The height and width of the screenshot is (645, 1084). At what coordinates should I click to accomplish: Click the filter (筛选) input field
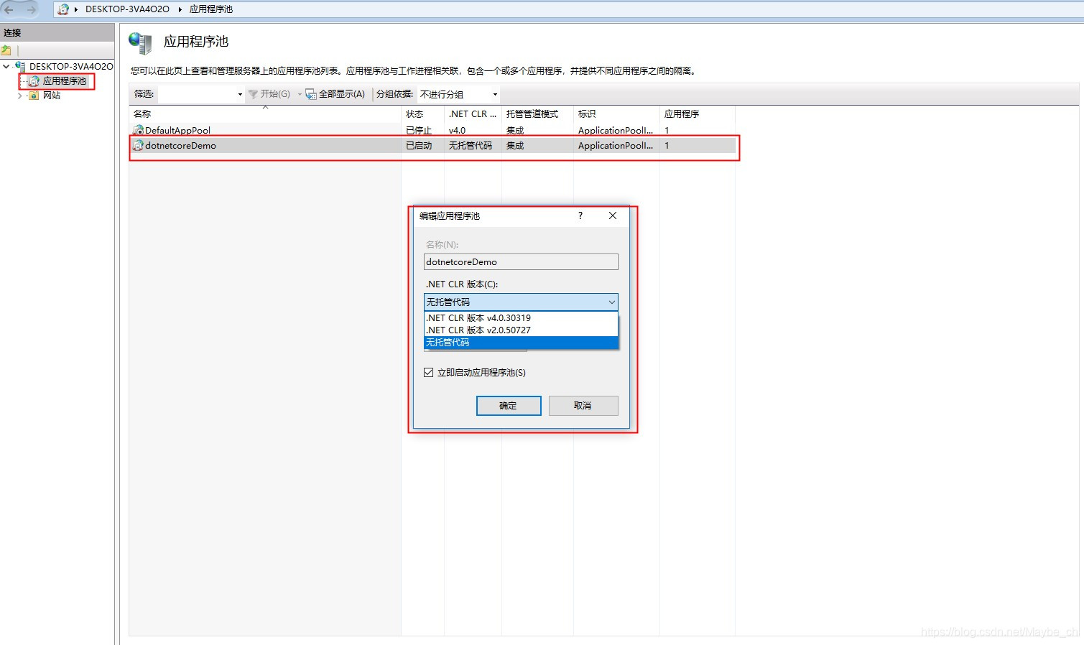coord(197,94)
